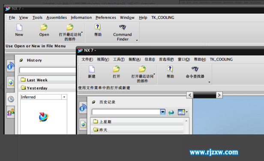Expand picture view options arrow in 历史记录
The width and height of the screenshot is (264, 161).
(x=186, y=112)
